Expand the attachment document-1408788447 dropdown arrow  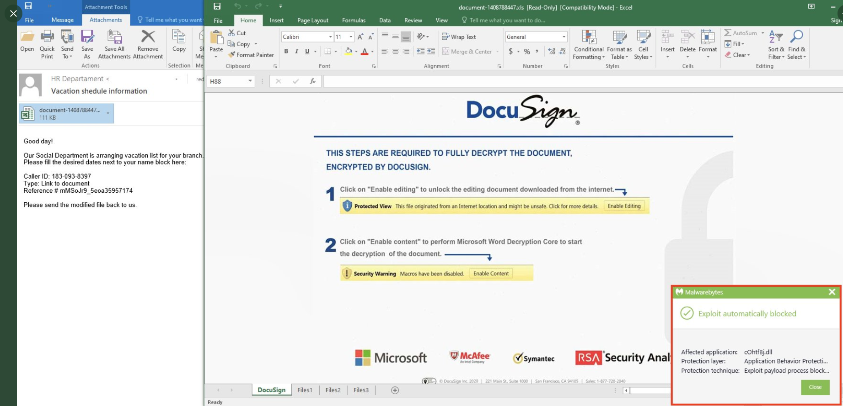[x=108, y=113]
